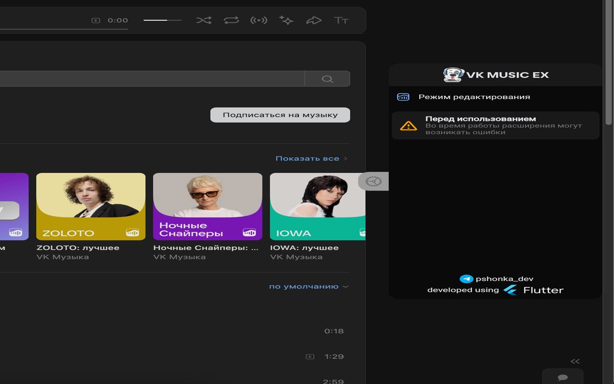
Task: Open the chat bubble button
Action: point(563,377)
